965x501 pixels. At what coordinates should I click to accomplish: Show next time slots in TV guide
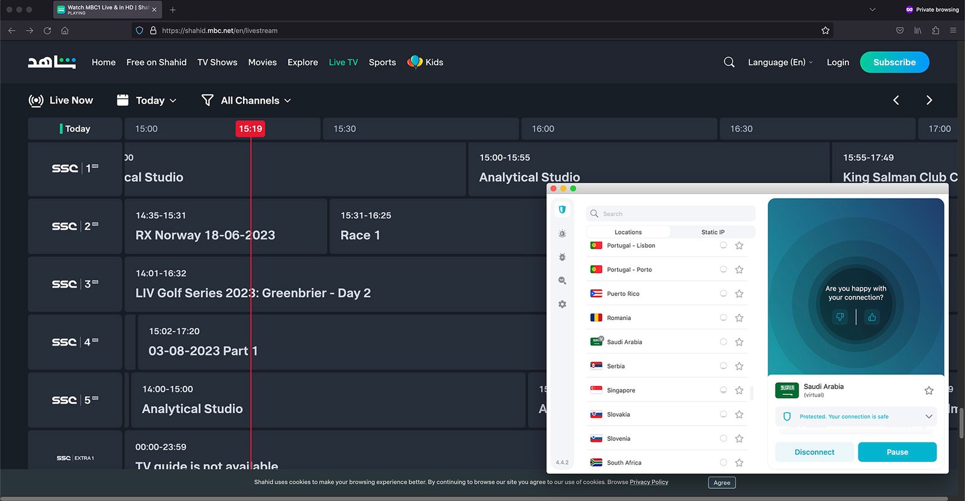coord(929,100)
